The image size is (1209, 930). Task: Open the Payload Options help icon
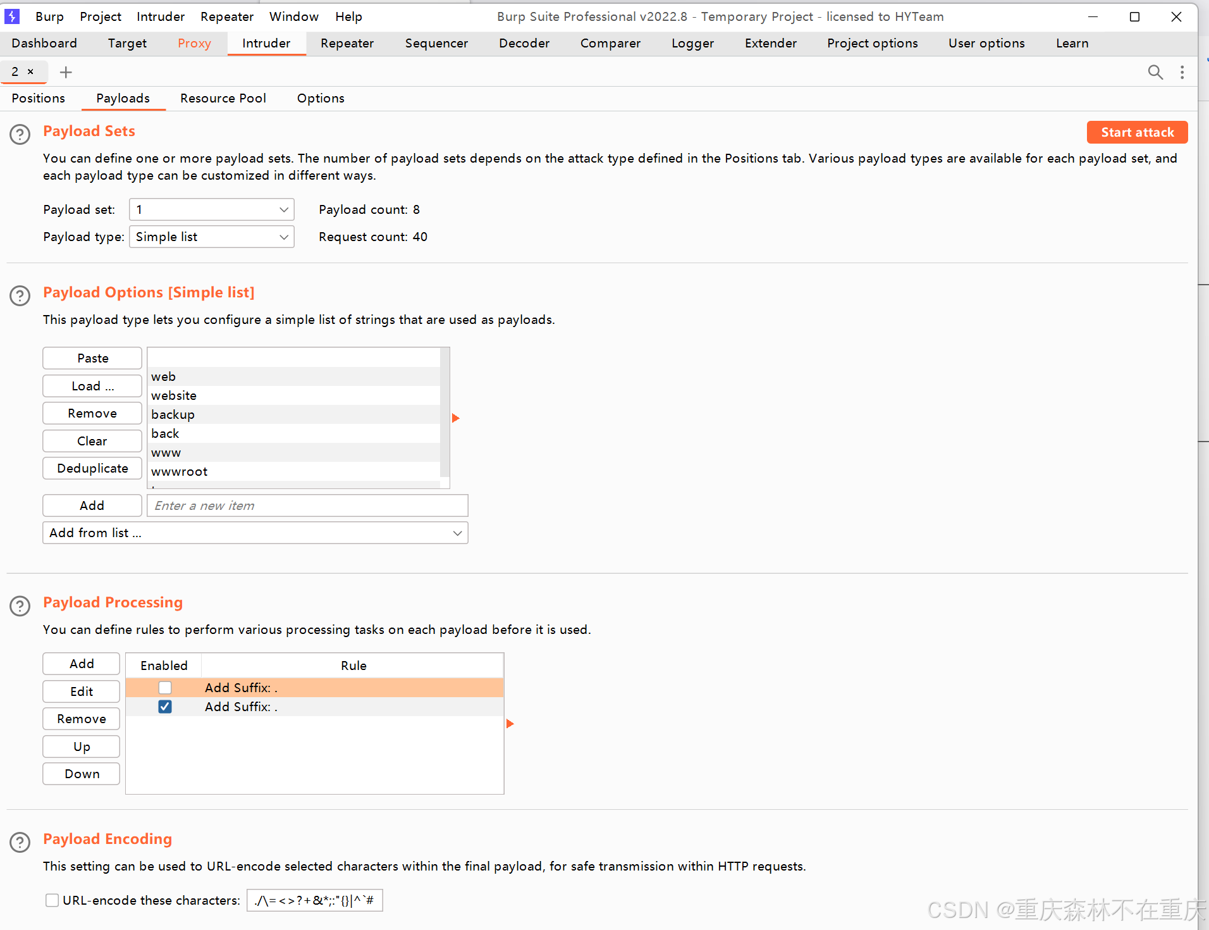click(x=20, y=295)
